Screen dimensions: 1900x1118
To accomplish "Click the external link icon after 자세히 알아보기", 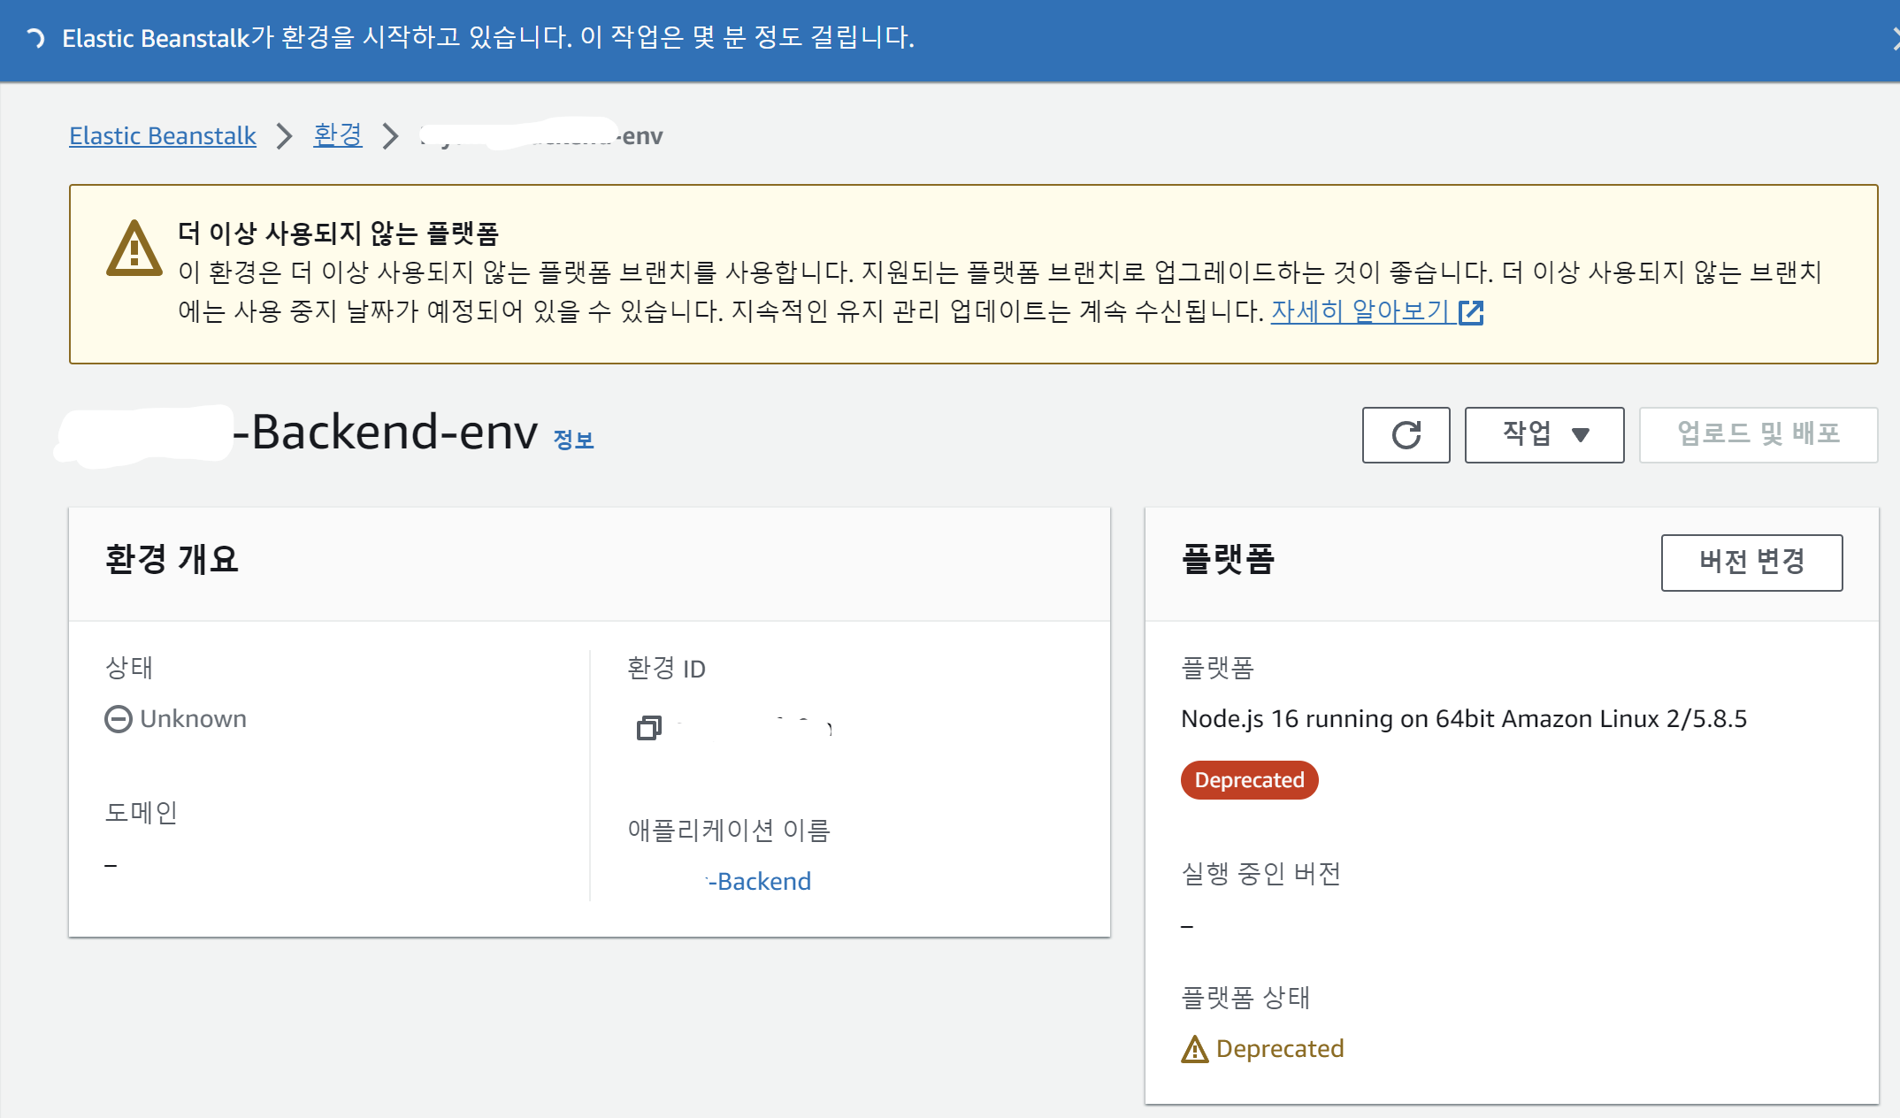I will pyautogui.click(x=1471, y=312).
